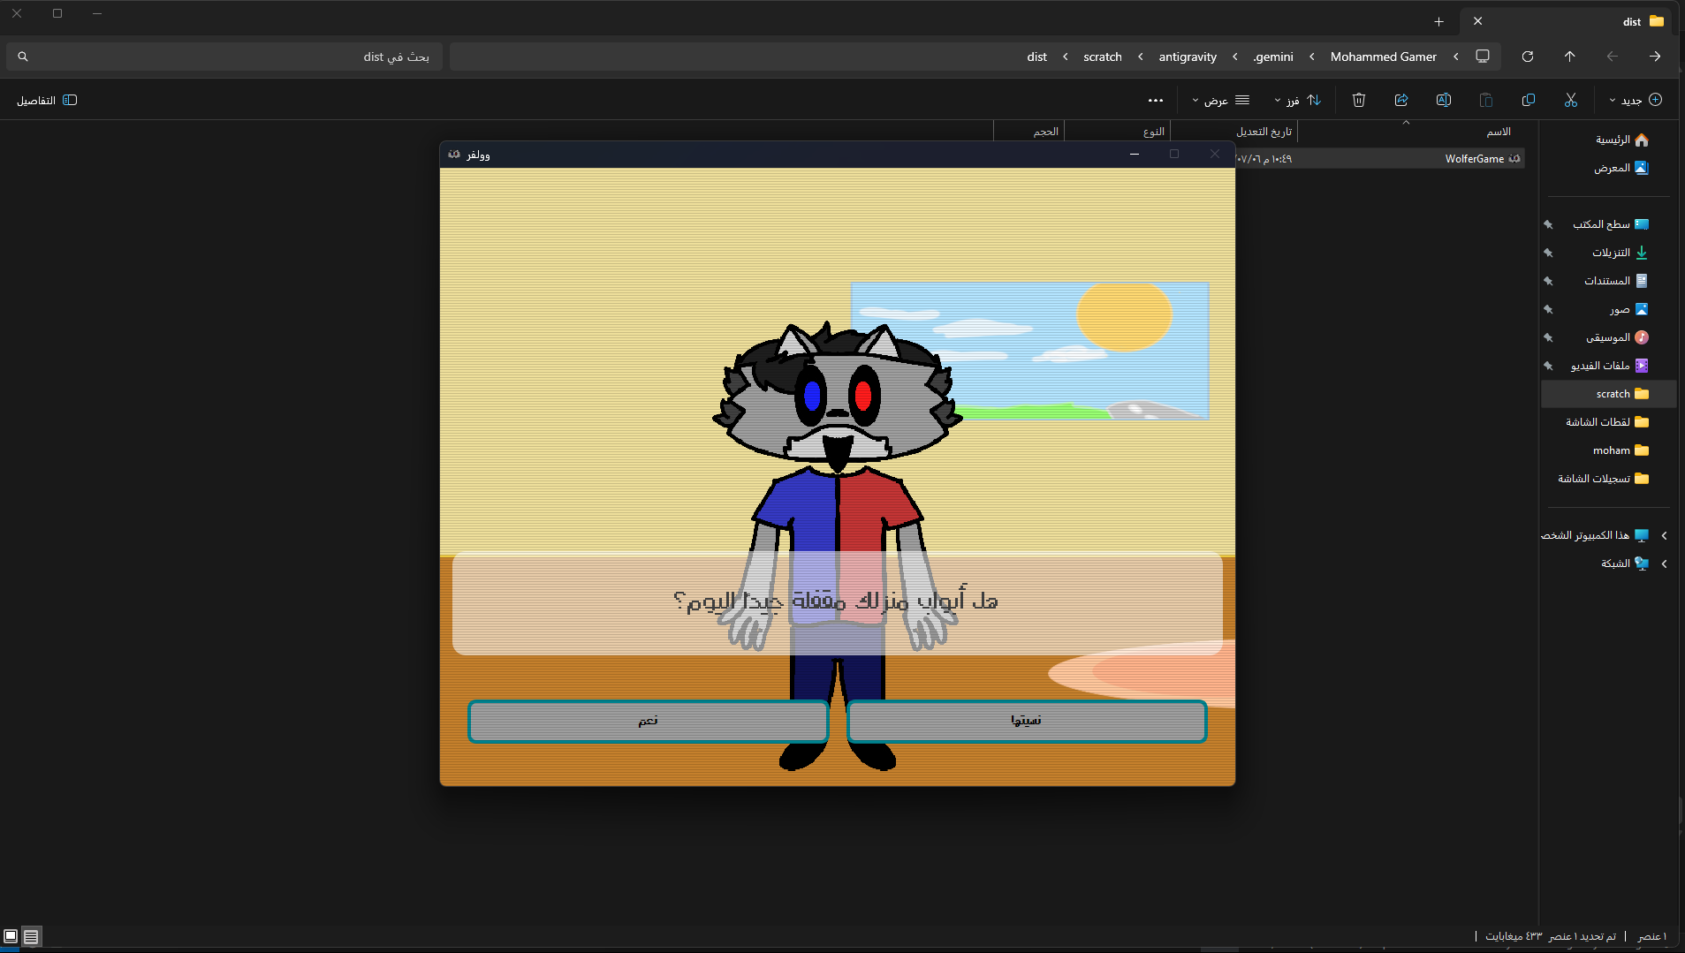The image size is (1685, 953).
Task: Open الرئيسية home in sidebar
Action: [x=1621, y=140]
